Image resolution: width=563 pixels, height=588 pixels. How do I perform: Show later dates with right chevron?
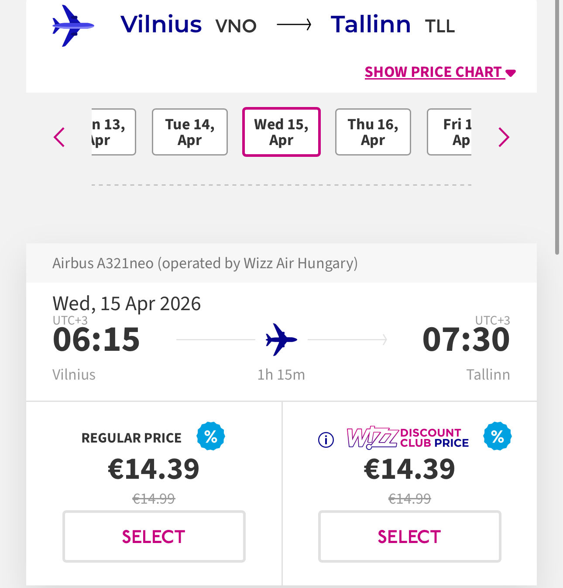pos(504,137)
